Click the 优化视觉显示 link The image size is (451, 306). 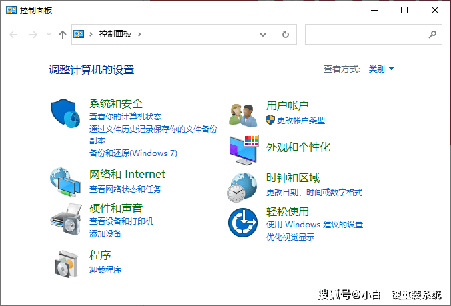[x=290, y=237]
